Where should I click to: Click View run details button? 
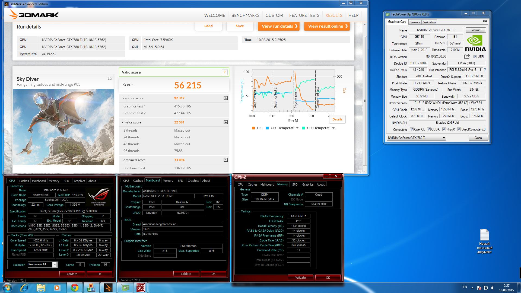(279, 26)
